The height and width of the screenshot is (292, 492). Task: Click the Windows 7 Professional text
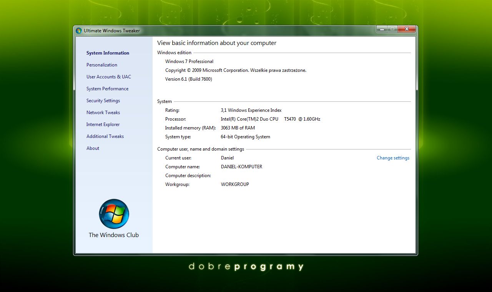pyautogui.click(x=189, y=61)
